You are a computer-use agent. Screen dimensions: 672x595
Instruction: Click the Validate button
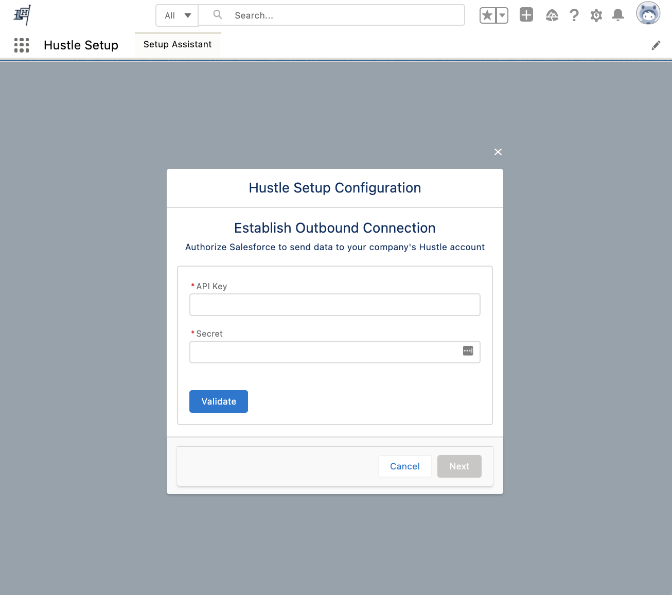[219, 401]
